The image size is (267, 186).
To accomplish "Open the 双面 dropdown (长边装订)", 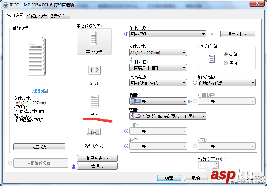I will point(168,116).
